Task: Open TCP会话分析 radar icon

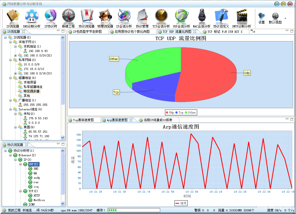Action: coord(161,17)
